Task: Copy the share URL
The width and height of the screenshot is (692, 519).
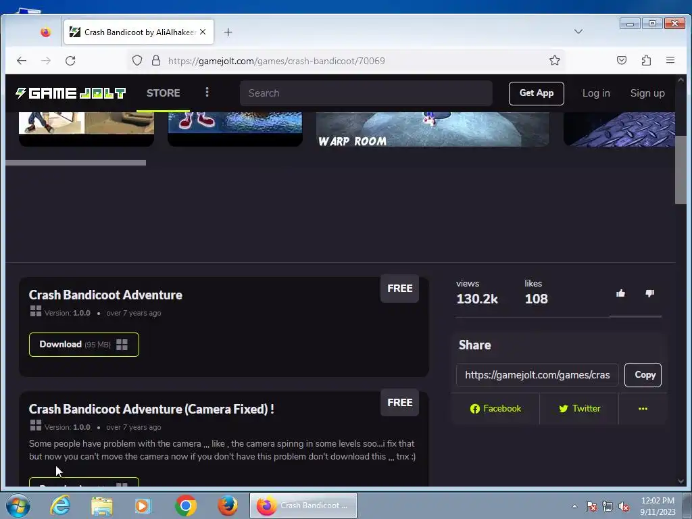Action: coord(643,374)
